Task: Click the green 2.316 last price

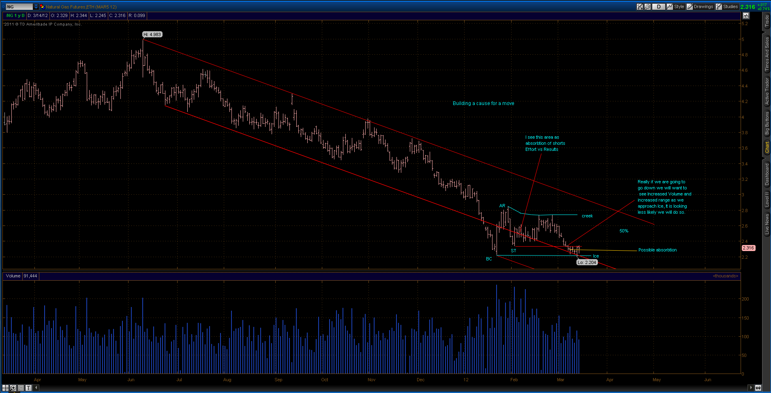Action: [x=747, y=7]
